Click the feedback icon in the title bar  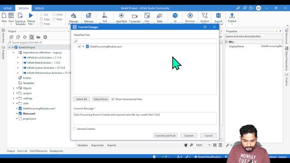pyautogui.click(x=245, y=8)
